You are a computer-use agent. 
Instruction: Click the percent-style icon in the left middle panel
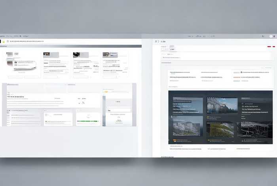pos(83,103)
